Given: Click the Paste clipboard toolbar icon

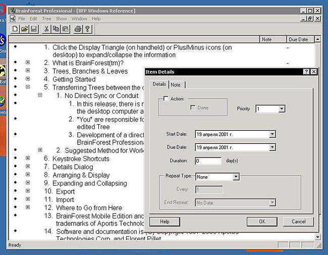Looking at the screenshot, I should pyautogui.click(x=65, y=29).
